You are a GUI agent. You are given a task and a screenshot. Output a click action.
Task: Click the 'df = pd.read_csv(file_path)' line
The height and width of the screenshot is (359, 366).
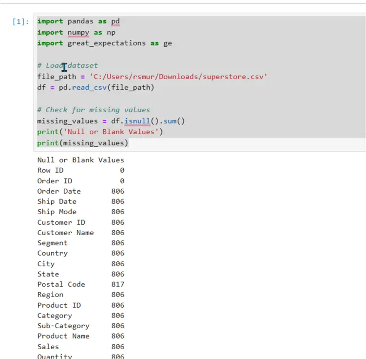[96, 88]
